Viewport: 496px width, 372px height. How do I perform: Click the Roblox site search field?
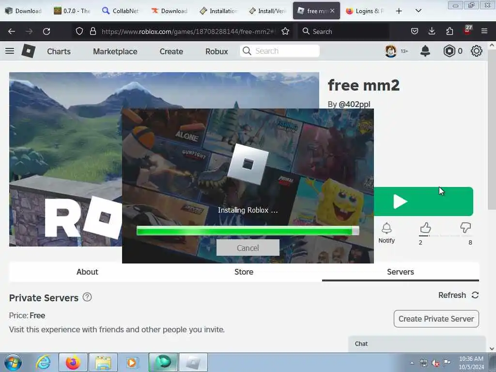click(x=279, y=51)
